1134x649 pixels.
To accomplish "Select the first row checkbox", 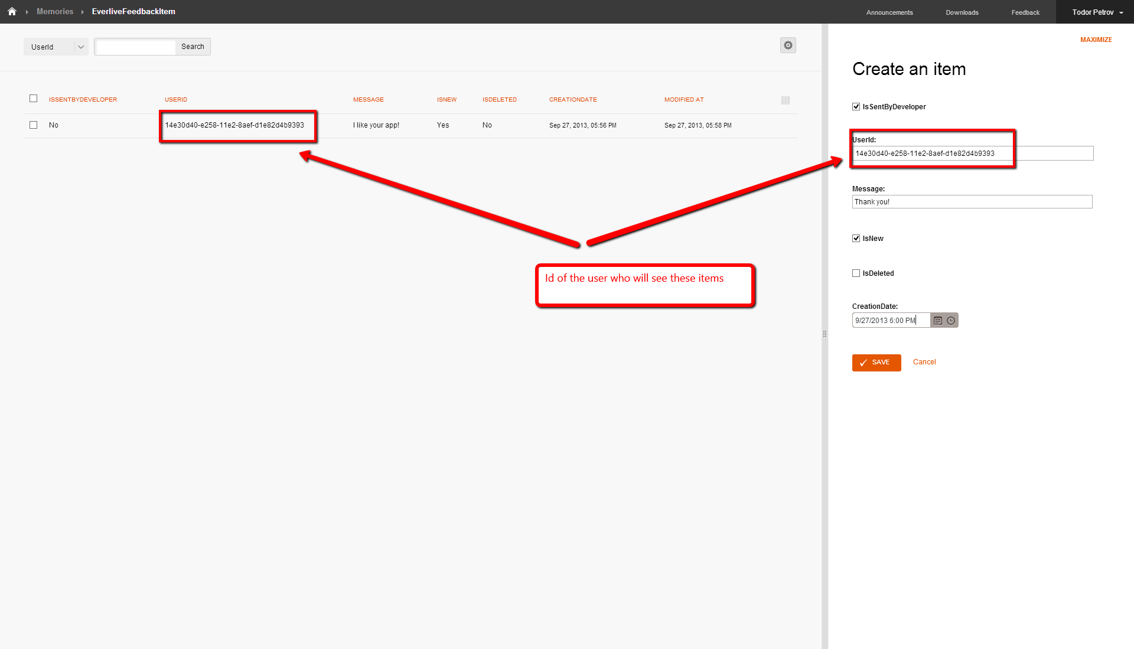I will coord(34,125).
